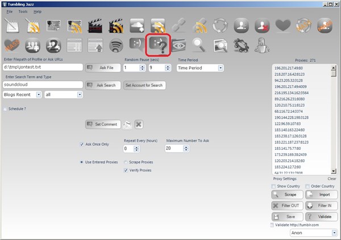Click the Ask Search button
Image resolution: width=341 pixels, height=240 pixels.
tap(103, 85)
